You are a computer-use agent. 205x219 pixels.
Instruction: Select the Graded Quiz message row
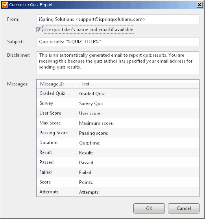pos(118,93)
